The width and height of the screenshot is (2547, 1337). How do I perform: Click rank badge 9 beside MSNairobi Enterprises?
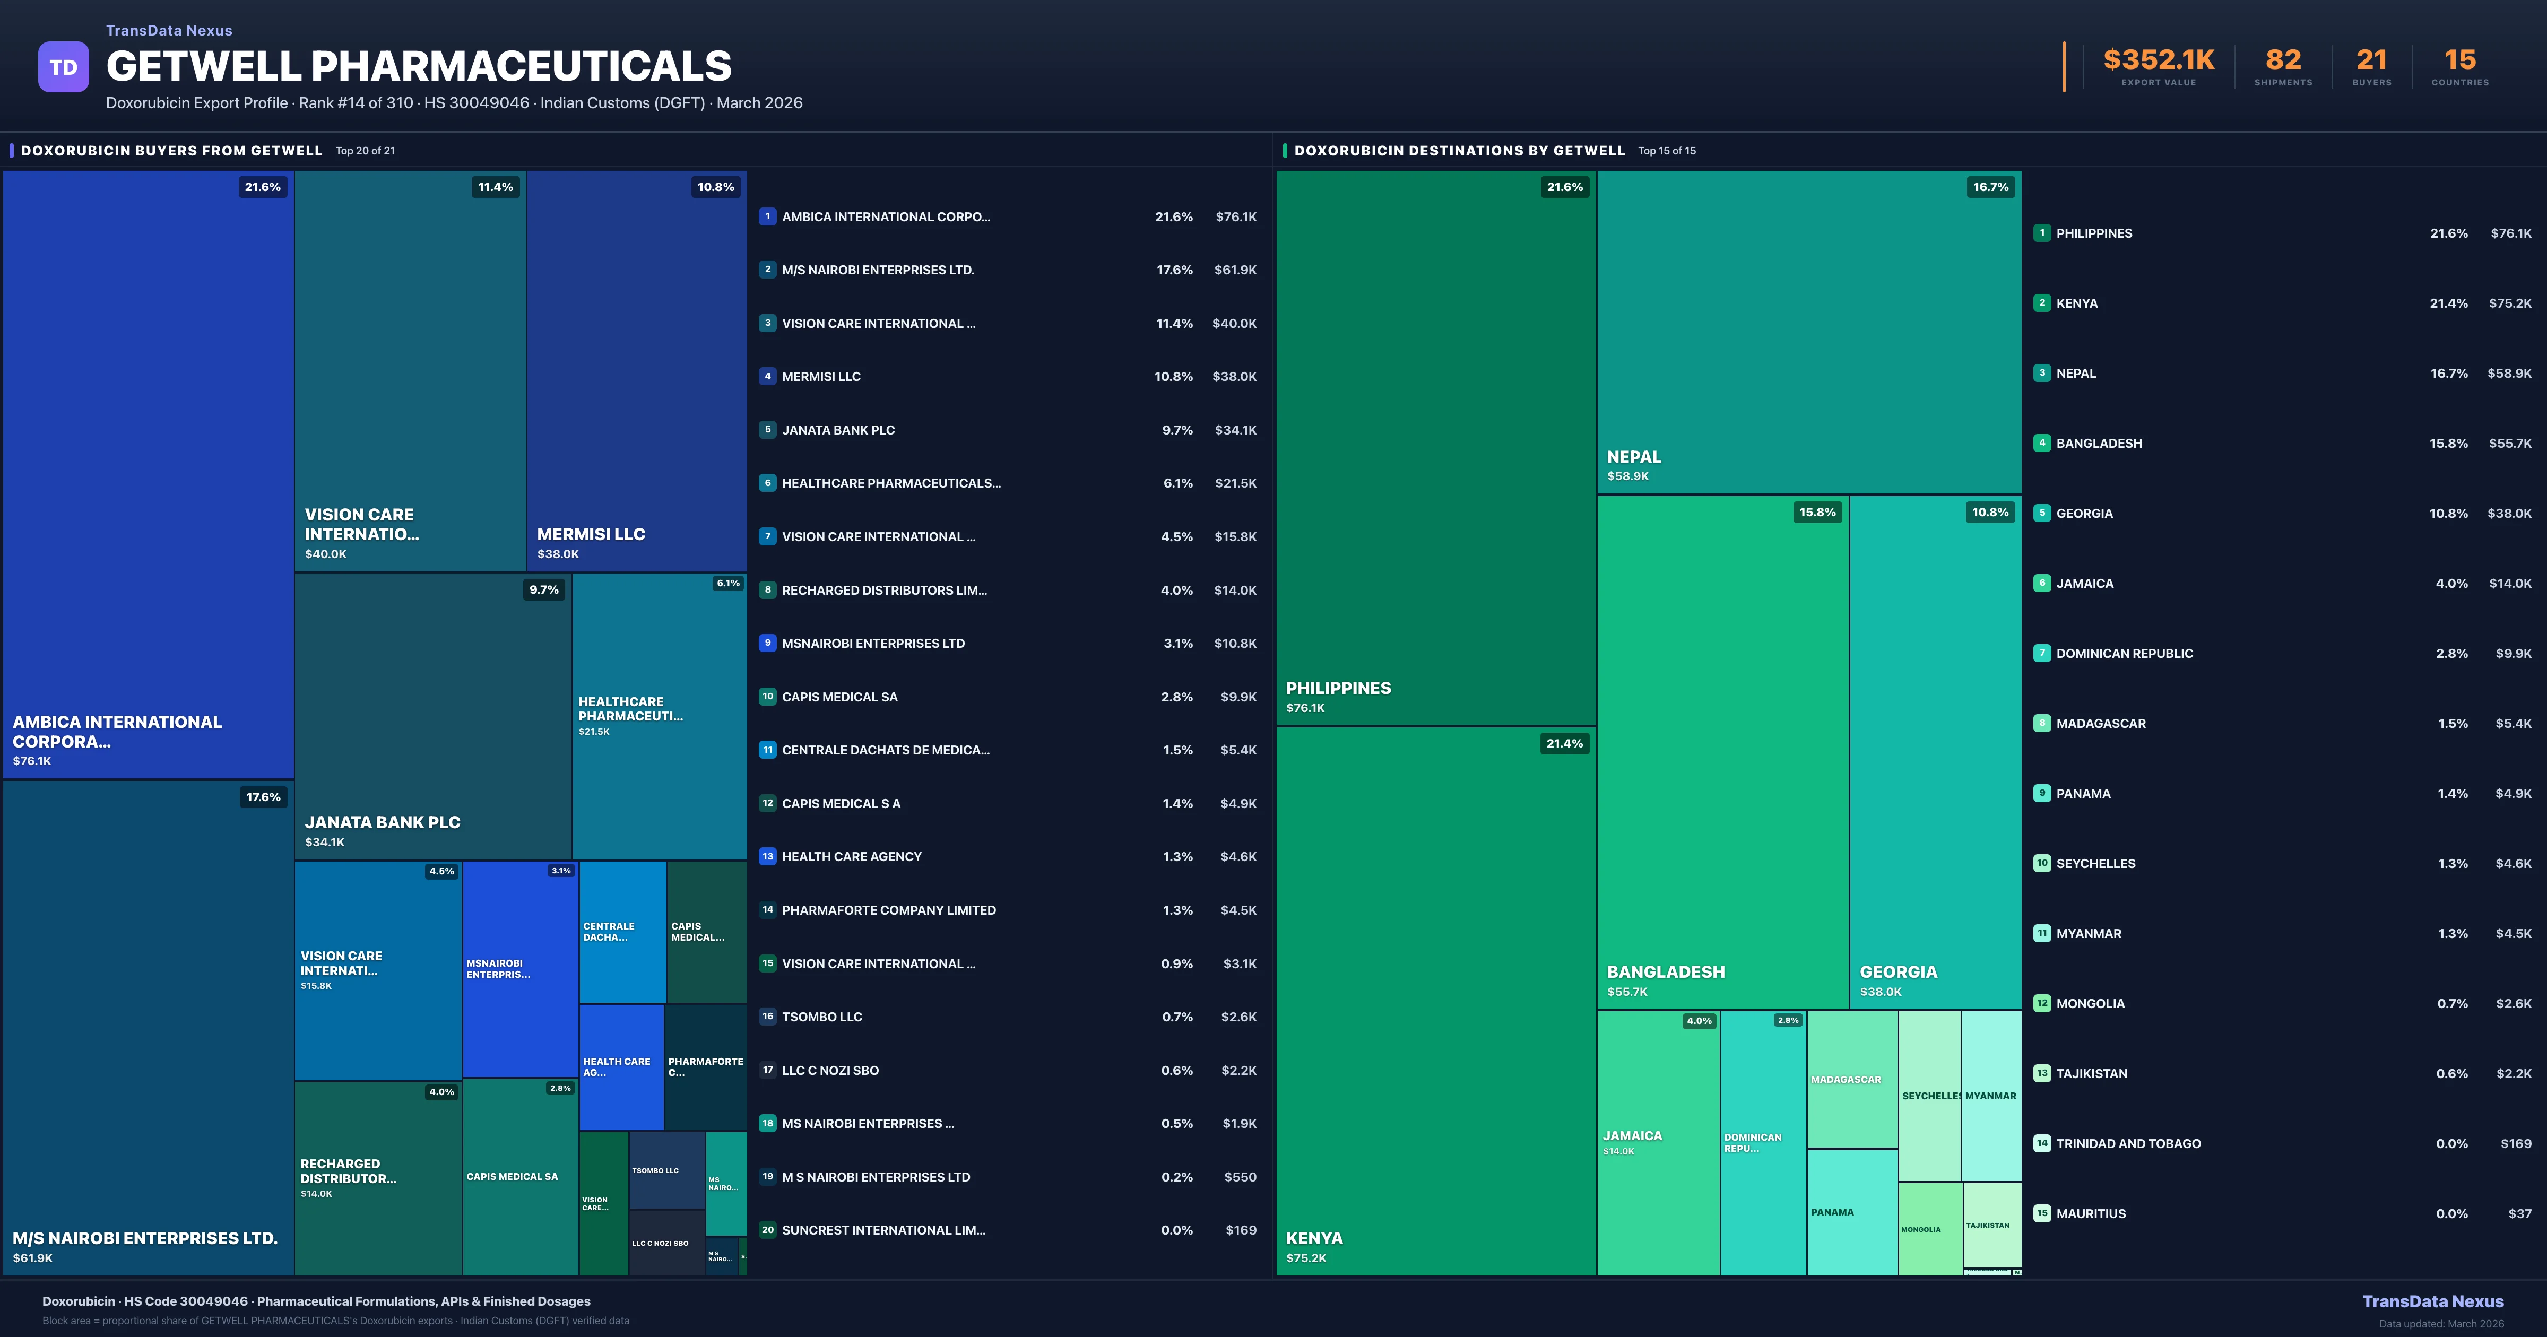click(767, 643)
